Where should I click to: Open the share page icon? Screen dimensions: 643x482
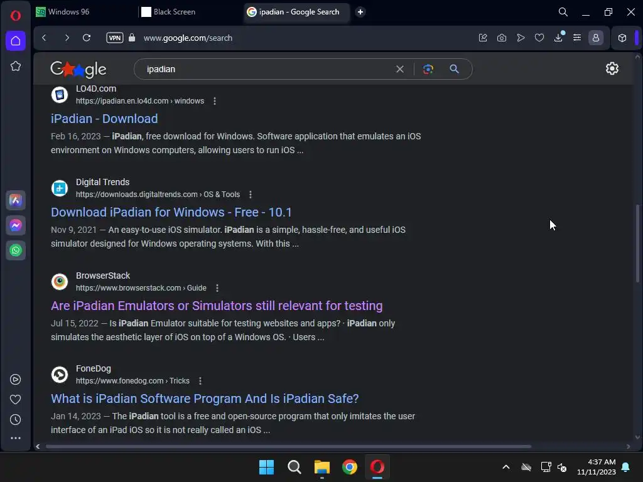coord(483,38)
